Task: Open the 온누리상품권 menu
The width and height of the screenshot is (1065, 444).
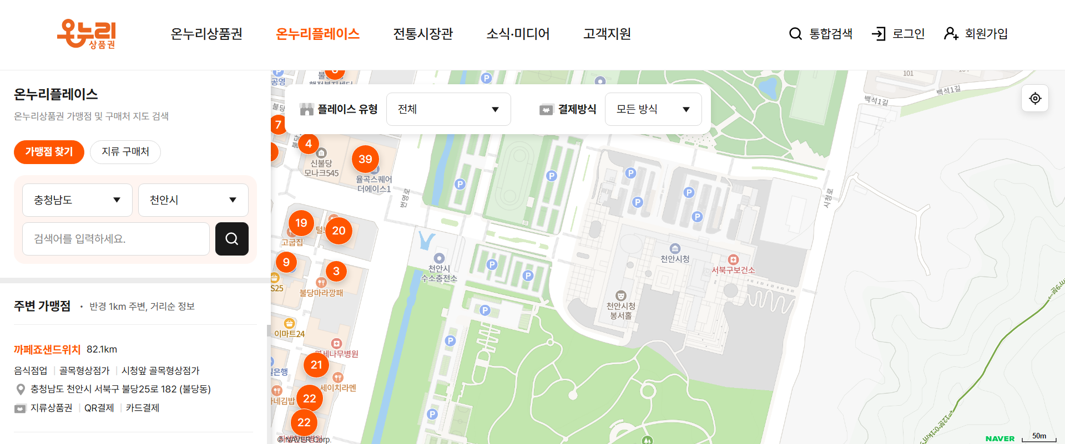Action: (x=206, y=34)
